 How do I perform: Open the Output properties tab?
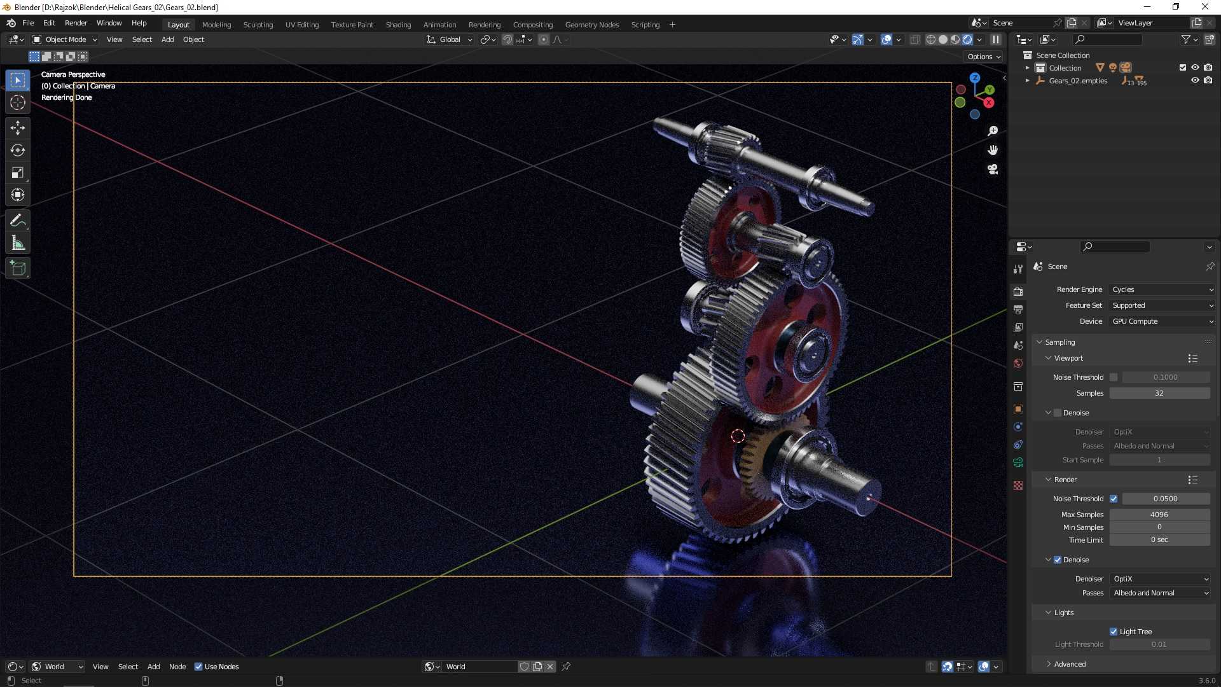pos(1018,310)
